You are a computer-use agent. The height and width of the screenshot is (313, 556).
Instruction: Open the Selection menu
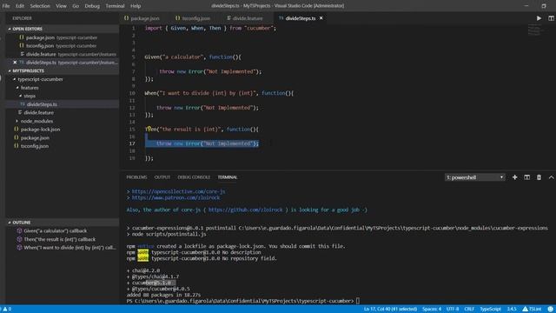coord(40,6)
